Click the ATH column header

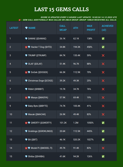coord(76,28)
